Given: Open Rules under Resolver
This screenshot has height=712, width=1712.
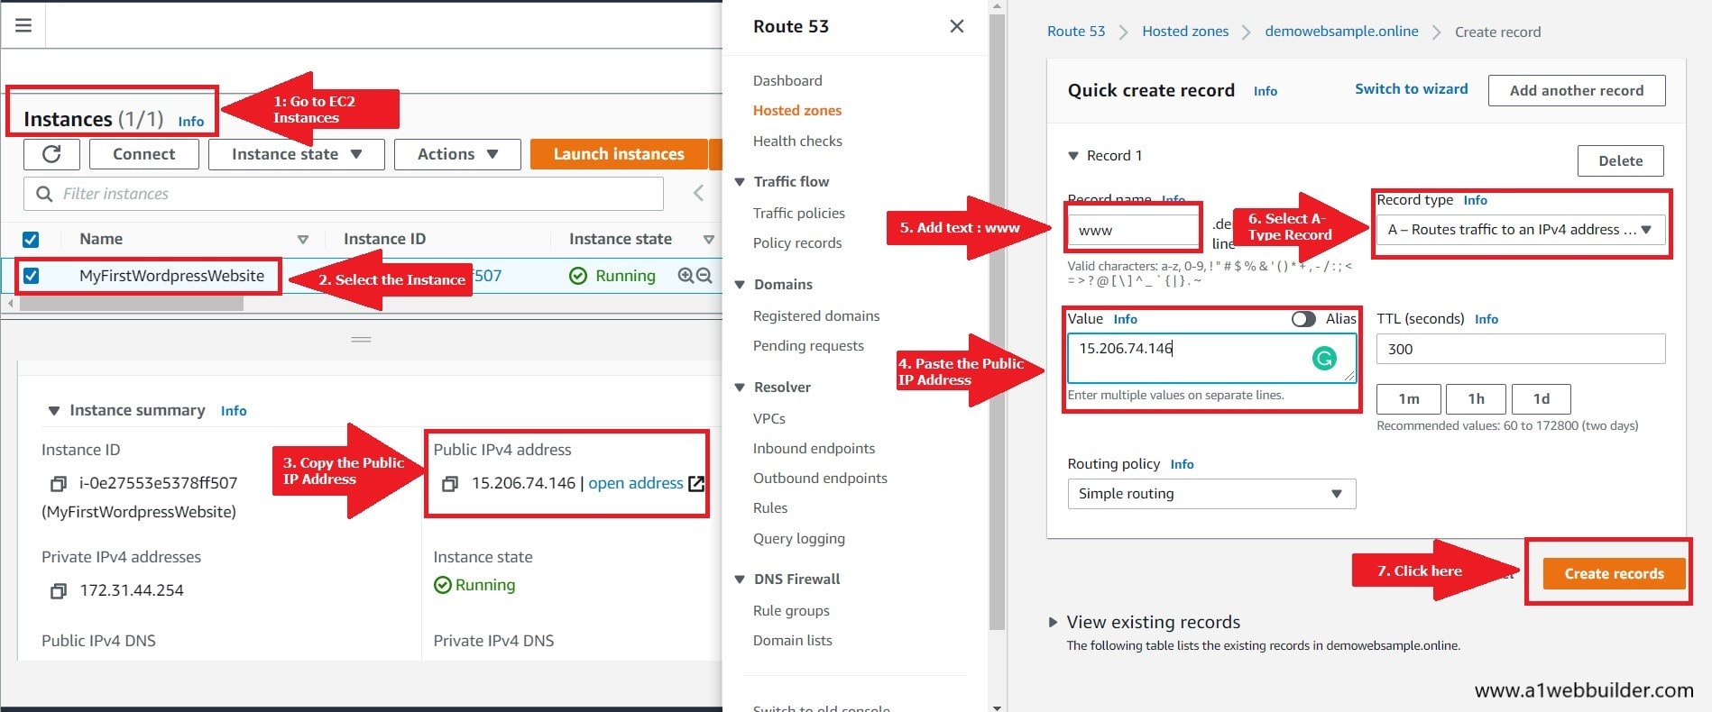Looking at the screenshot, I should [x=770, y=507].
